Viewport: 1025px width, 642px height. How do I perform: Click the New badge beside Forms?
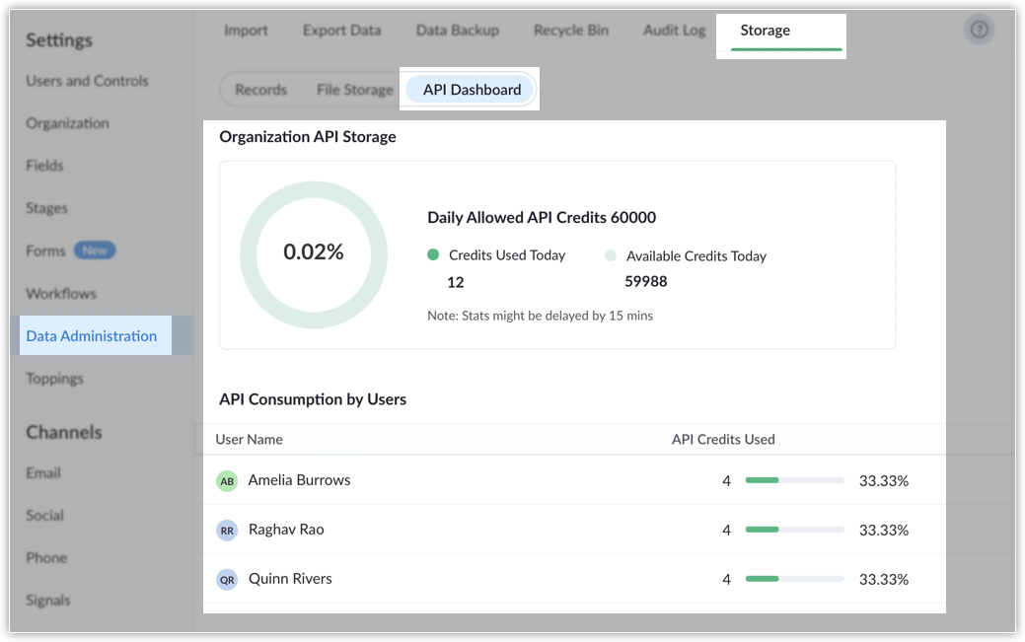[x=95, y=250]
